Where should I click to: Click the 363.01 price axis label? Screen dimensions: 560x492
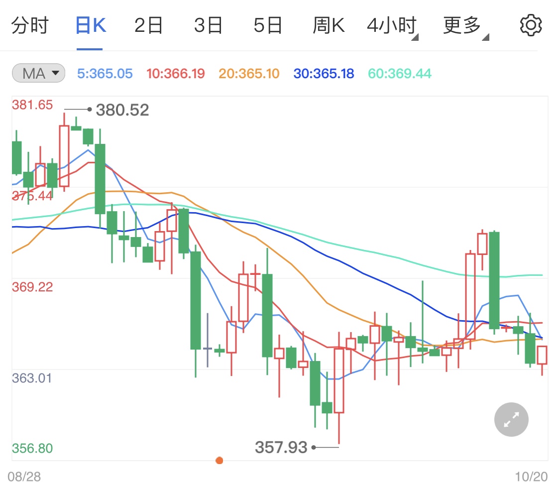tap(32, 378)
